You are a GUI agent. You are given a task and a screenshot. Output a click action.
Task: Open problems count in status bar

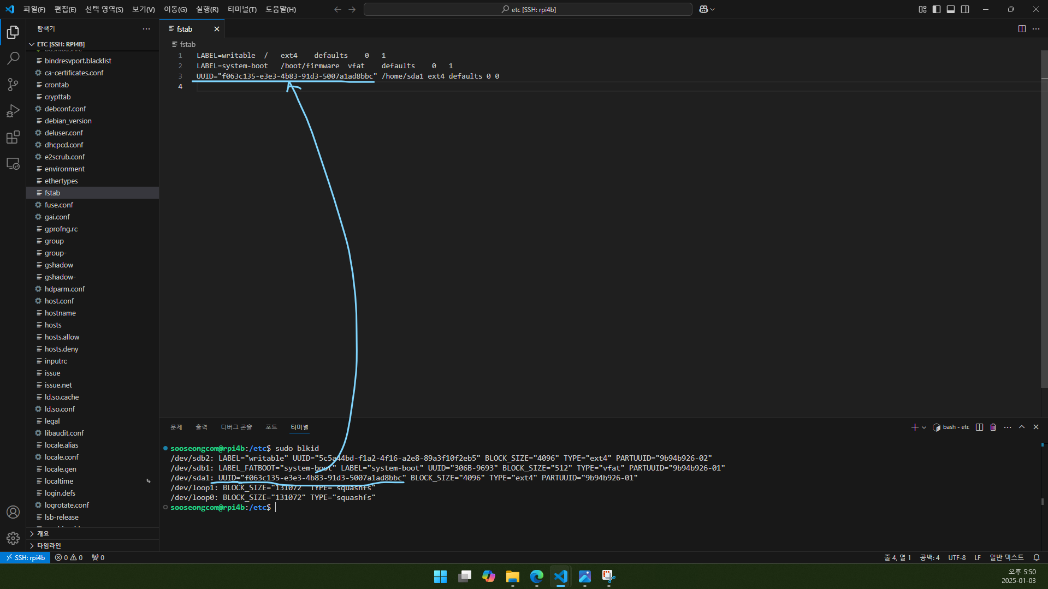69,558
